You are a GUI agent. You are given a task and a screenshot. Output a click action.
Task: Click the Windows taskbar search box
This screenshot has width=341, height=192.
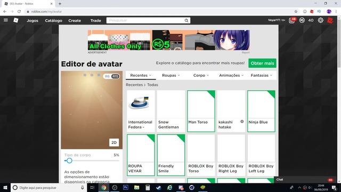tap(48, 187)
